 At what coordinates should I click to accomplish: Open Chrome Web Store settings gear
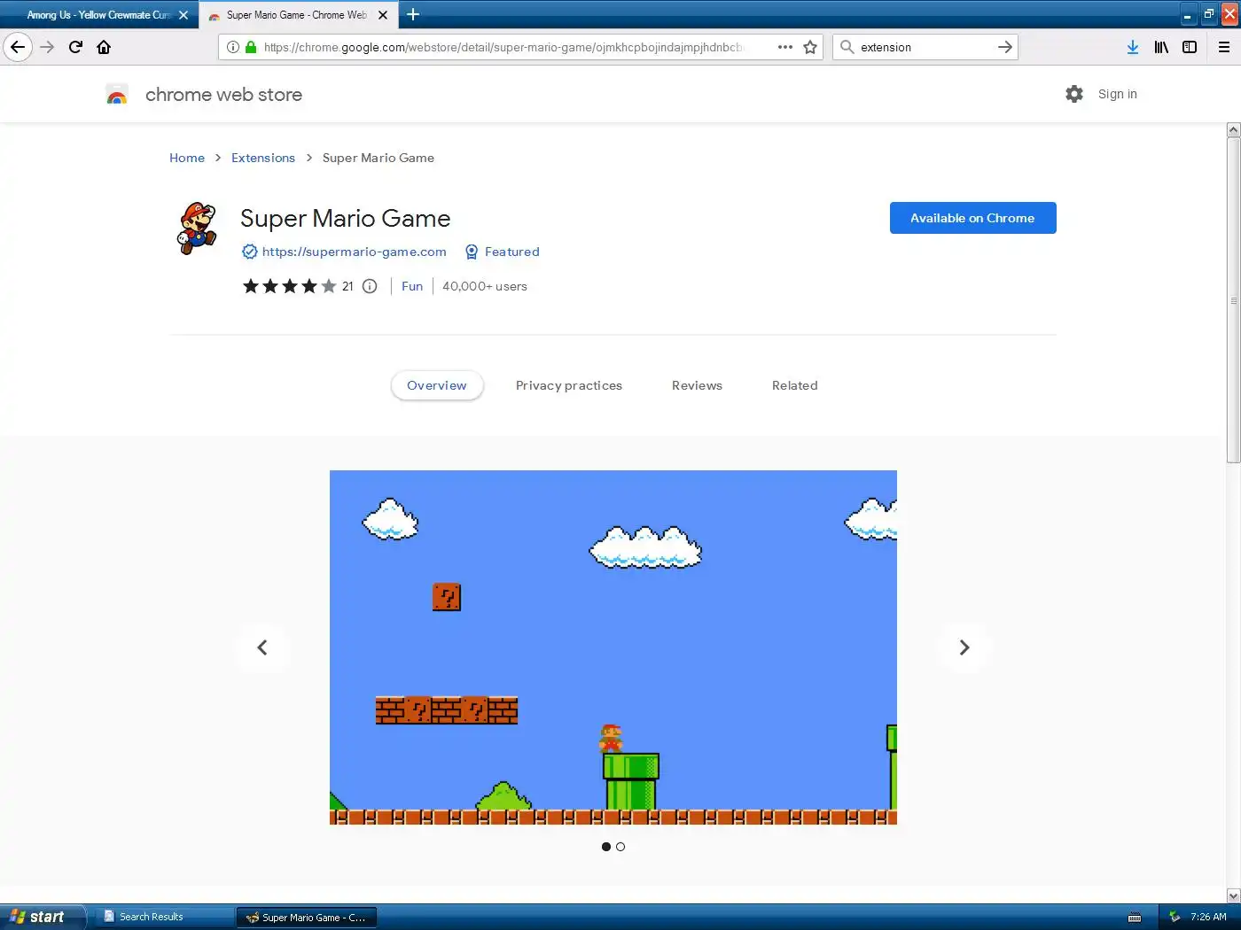1074,94
